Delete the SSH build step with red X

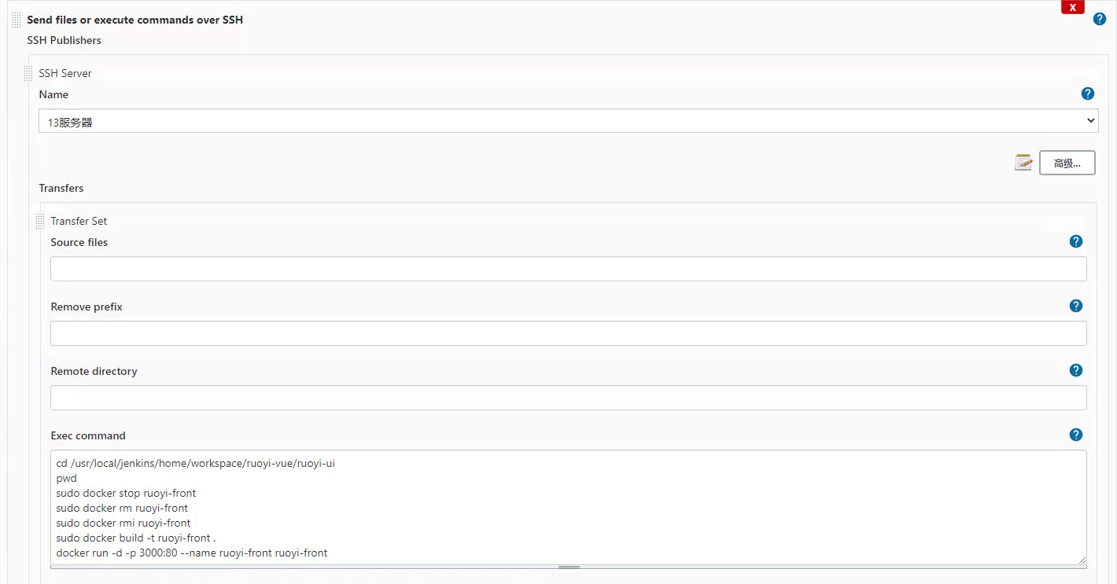pyautogui.click(x=1072, y=7)
